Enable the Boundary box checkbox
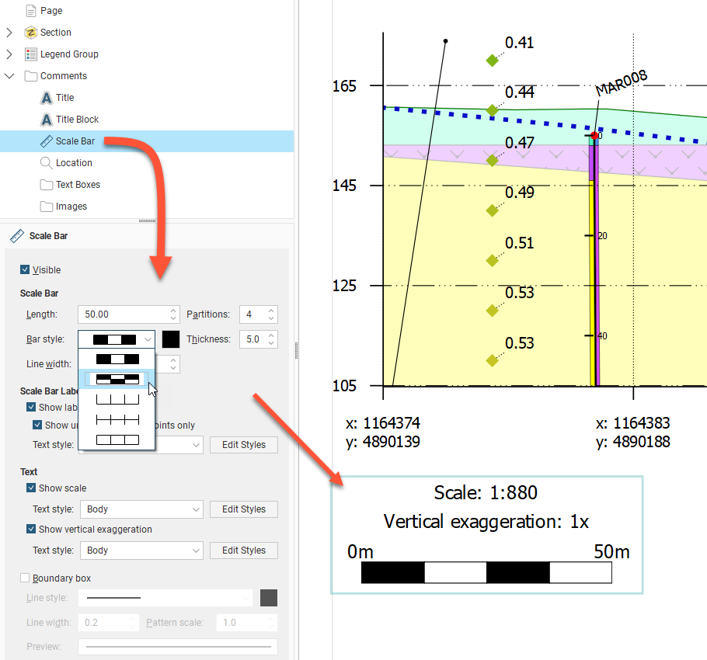 click(25, 578)
